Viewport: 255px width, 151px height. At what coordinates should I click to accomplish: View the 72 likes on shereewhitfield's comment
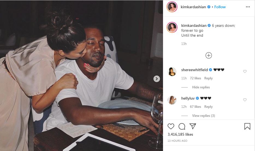pyautogui.click(x=195, y=78)
